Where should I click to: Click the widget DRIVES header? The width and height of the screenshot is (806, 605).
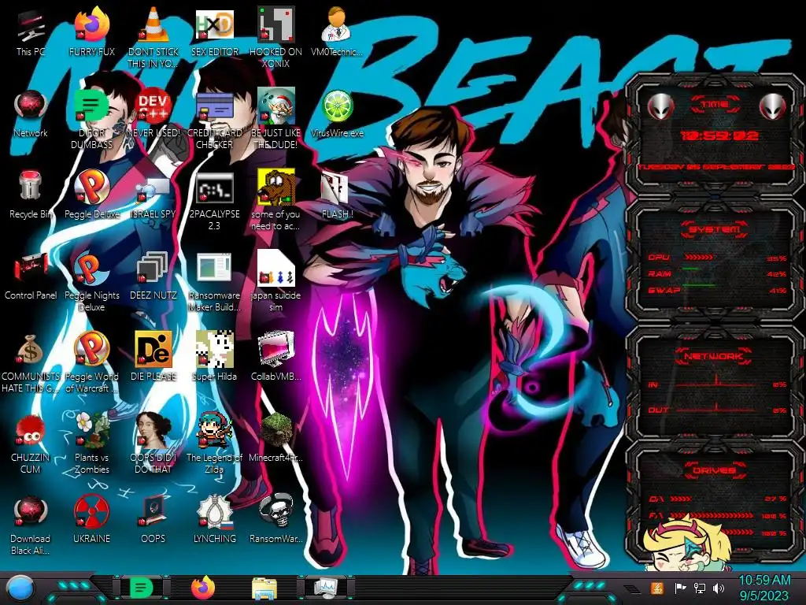[715, 470]
